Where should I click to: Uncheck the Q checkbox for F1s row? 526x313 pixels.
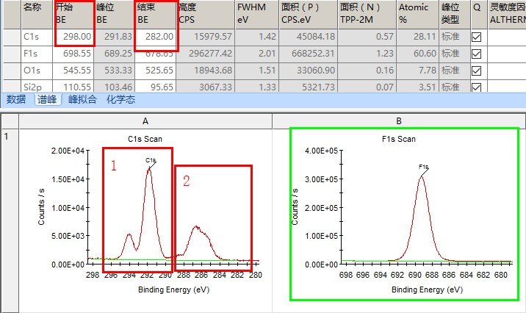click(x=476, y=54)
